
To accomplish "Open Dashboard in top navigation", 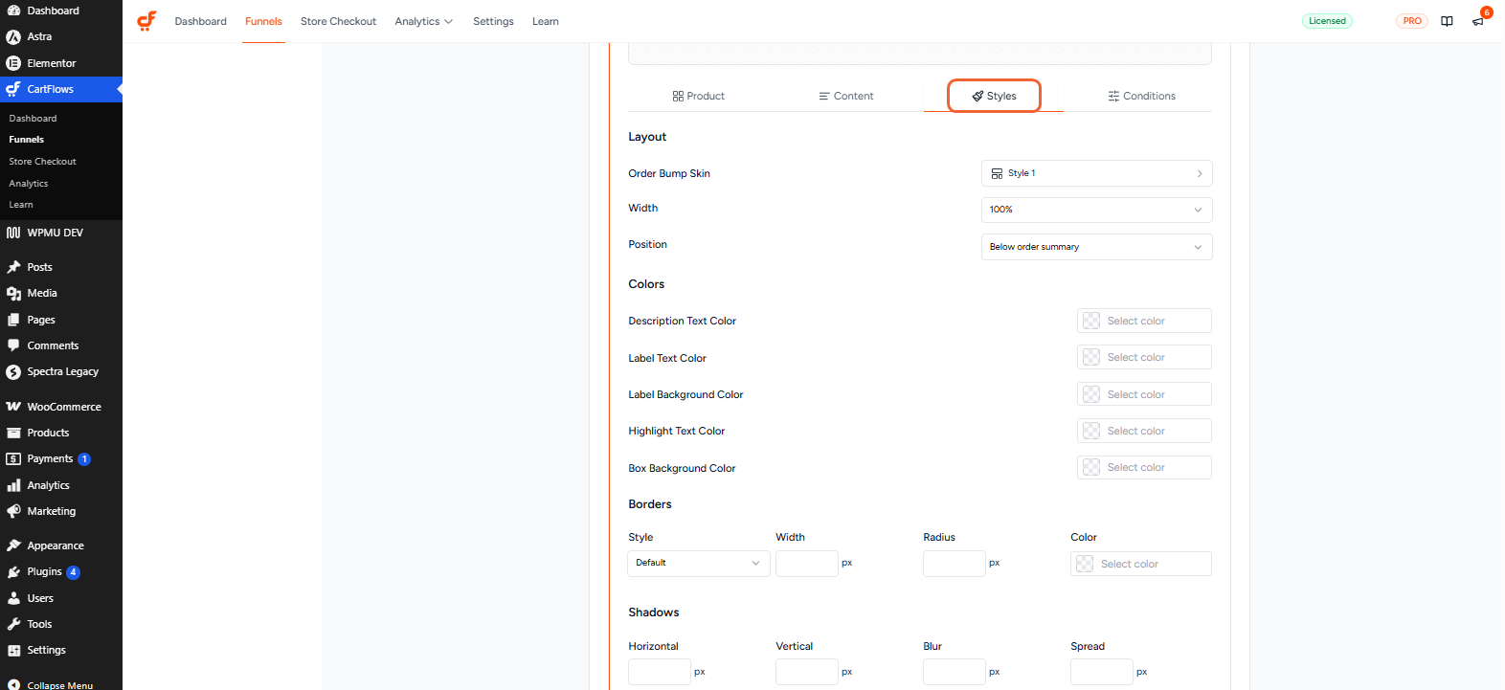I will [x=200, y=21].
